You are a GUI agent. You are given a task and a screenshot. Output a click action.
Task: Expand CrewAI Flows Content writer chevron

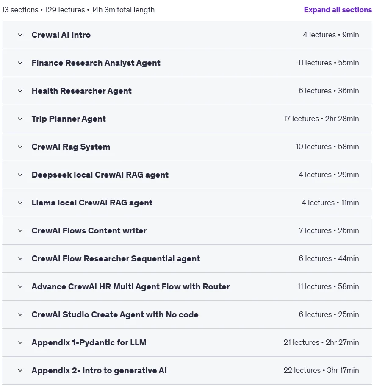(20, 230)
